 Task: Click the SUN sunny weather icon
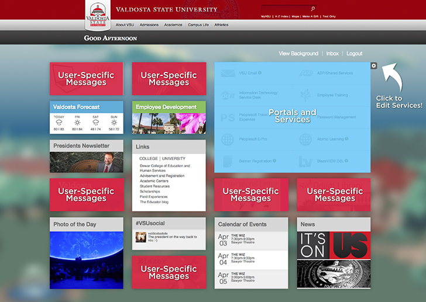(114, 123)
